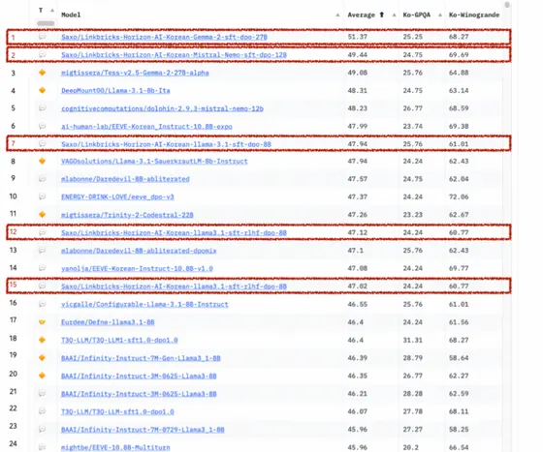Open the ENERGY-DRINK-LOVE/eeve_dpo-v3 link

pyautogui.click(x=117, y=197)
